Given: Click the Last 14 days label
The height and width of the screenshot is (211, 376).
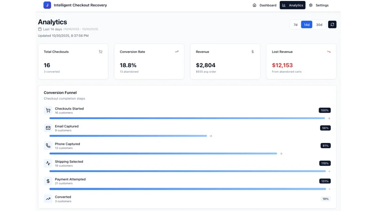Looking at the screenshot, I should coord(52,29).
